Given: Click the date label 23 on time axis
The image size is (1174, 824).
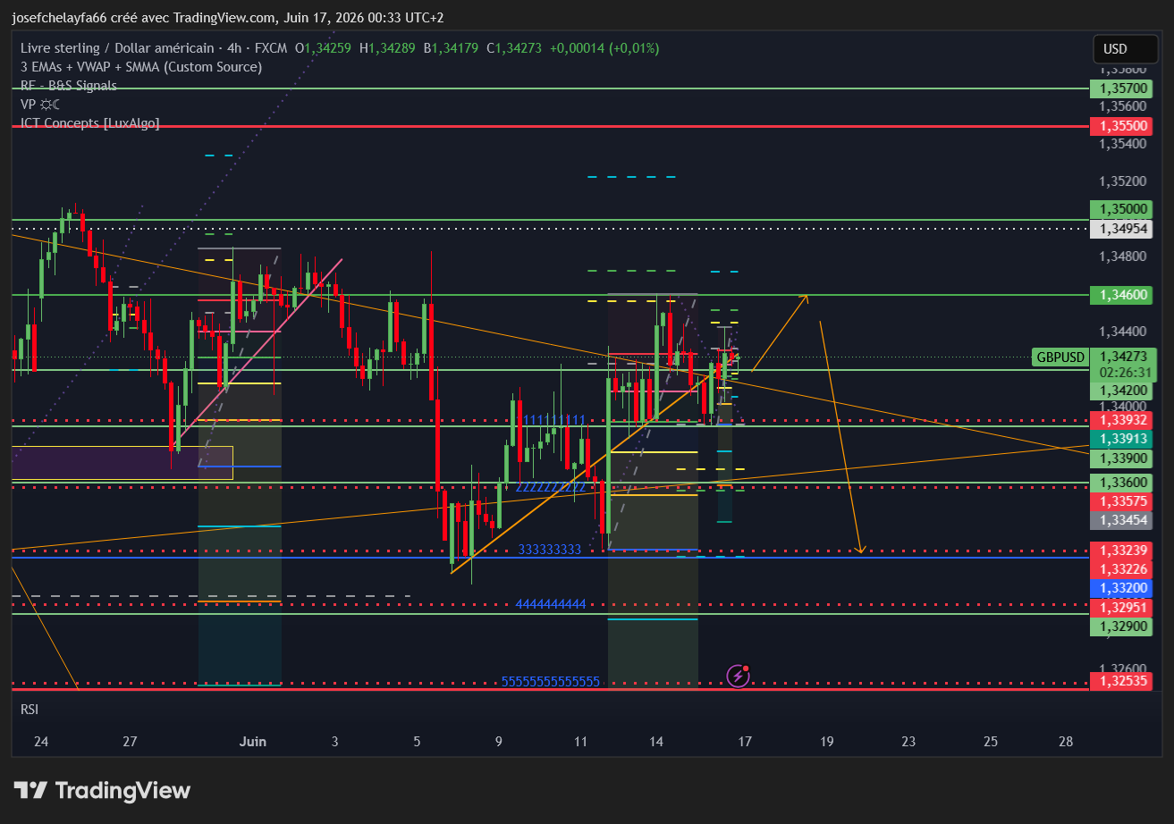Looking at the screenshot, I should pyautogui.click(x=908, y=741).
